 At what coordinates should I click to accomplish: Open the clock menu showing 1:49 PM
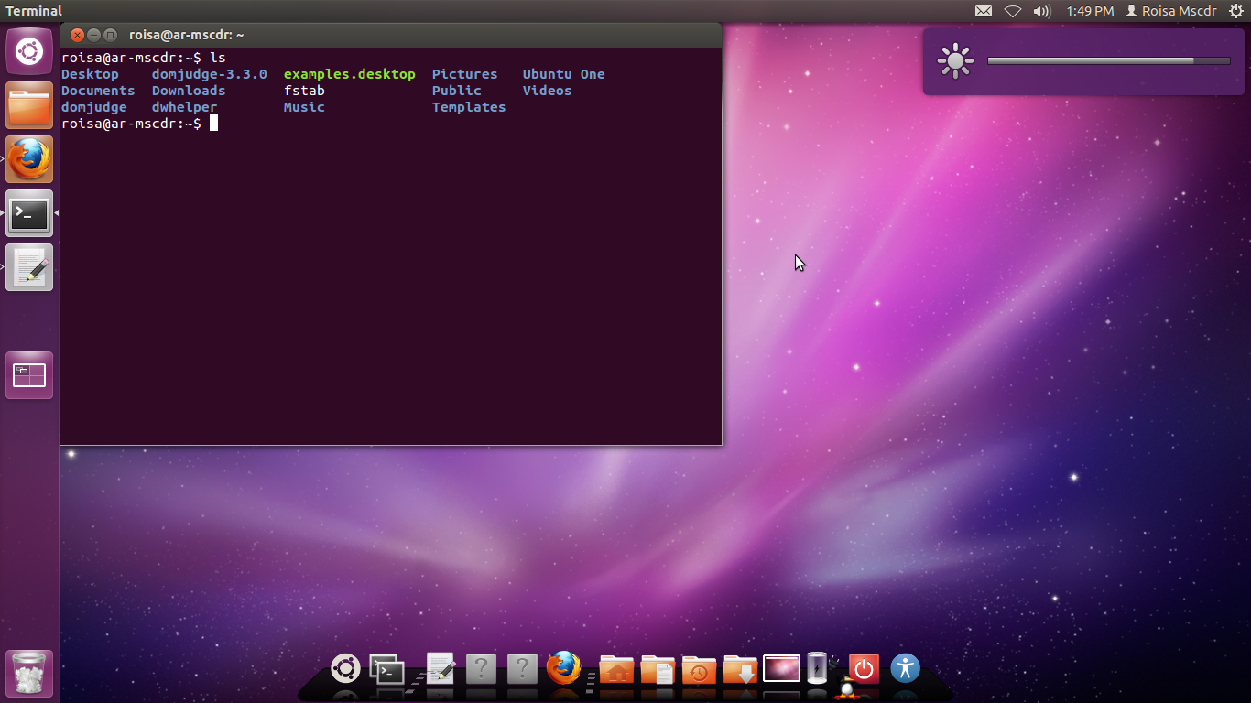coord(1090,11)
